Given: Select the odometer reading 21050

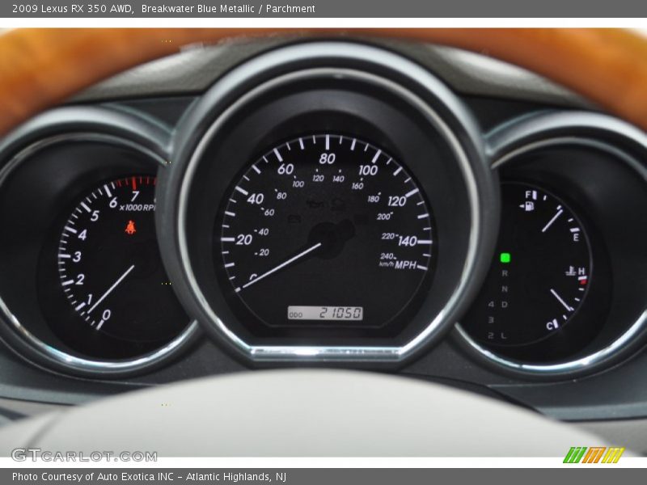Looking at the screenshot, I should click(x=340, y=313).
